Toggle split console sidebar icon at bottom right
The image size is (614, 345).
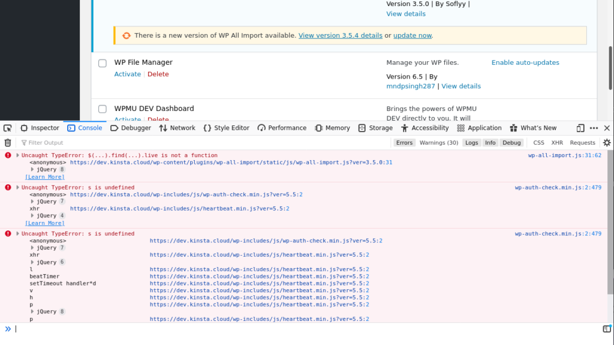pyautogui.click(x=607, y=329)
